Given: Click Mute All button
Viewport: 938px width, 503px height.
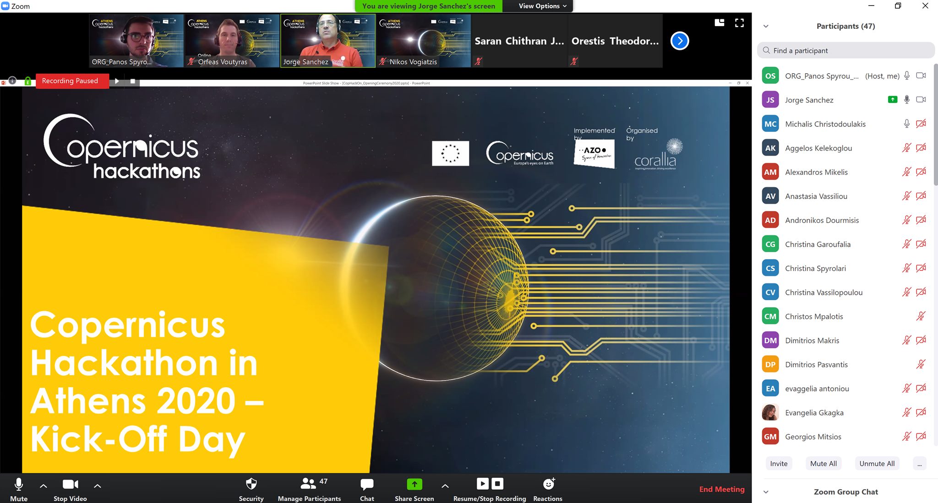Looking at the screenshot, I should [x=823, y=464].
